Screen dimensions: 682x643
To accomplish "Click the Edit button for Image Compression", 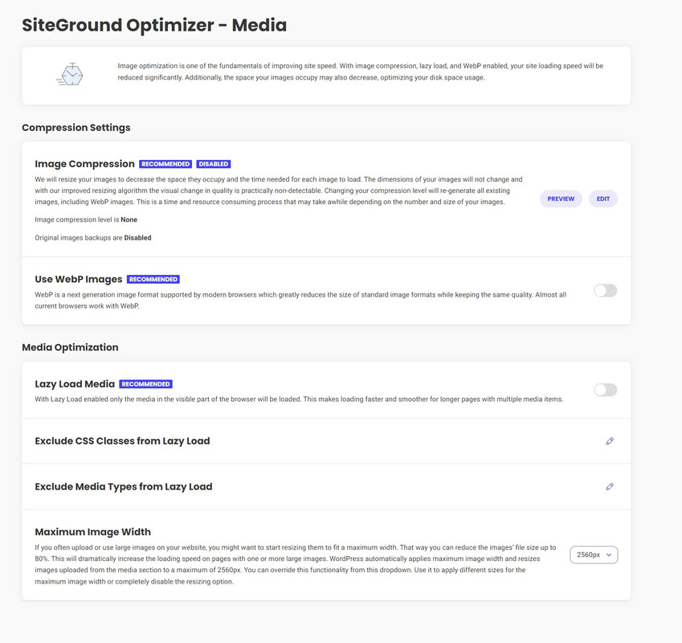I will 602,199.
